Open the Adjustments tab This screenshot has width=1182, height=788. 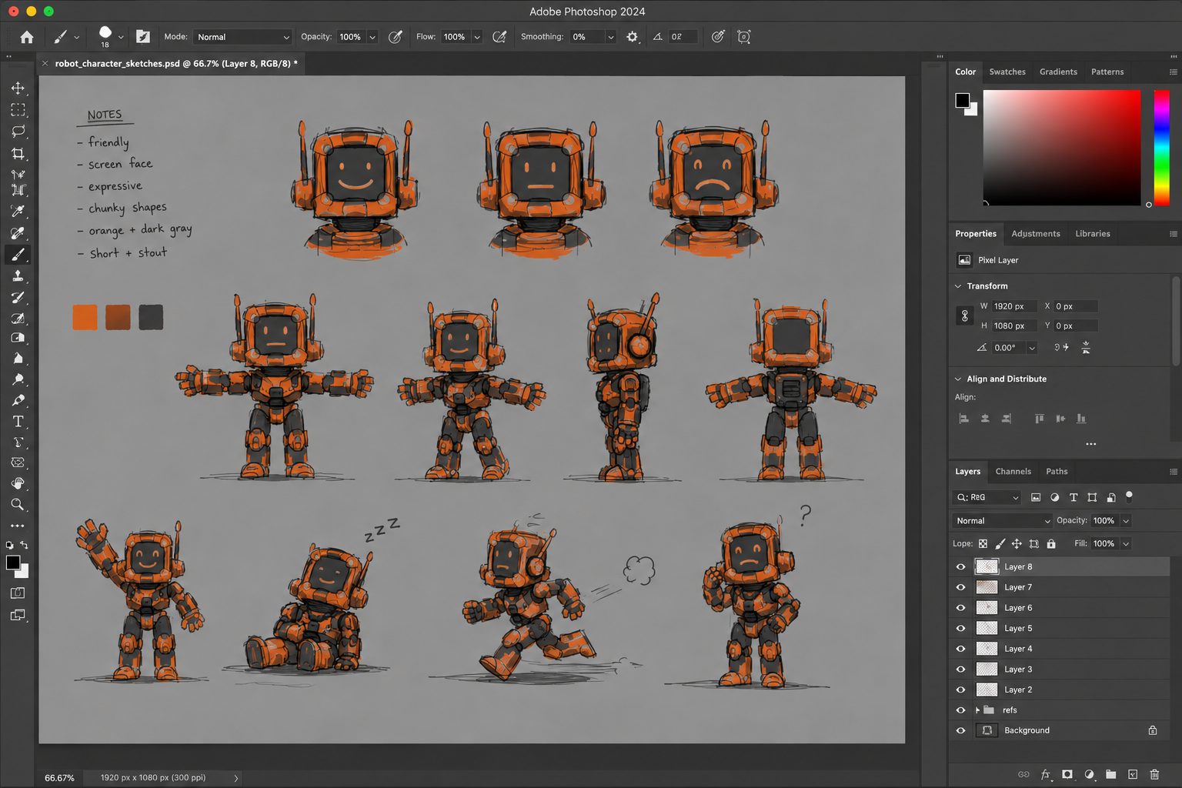click(1036, 234)
